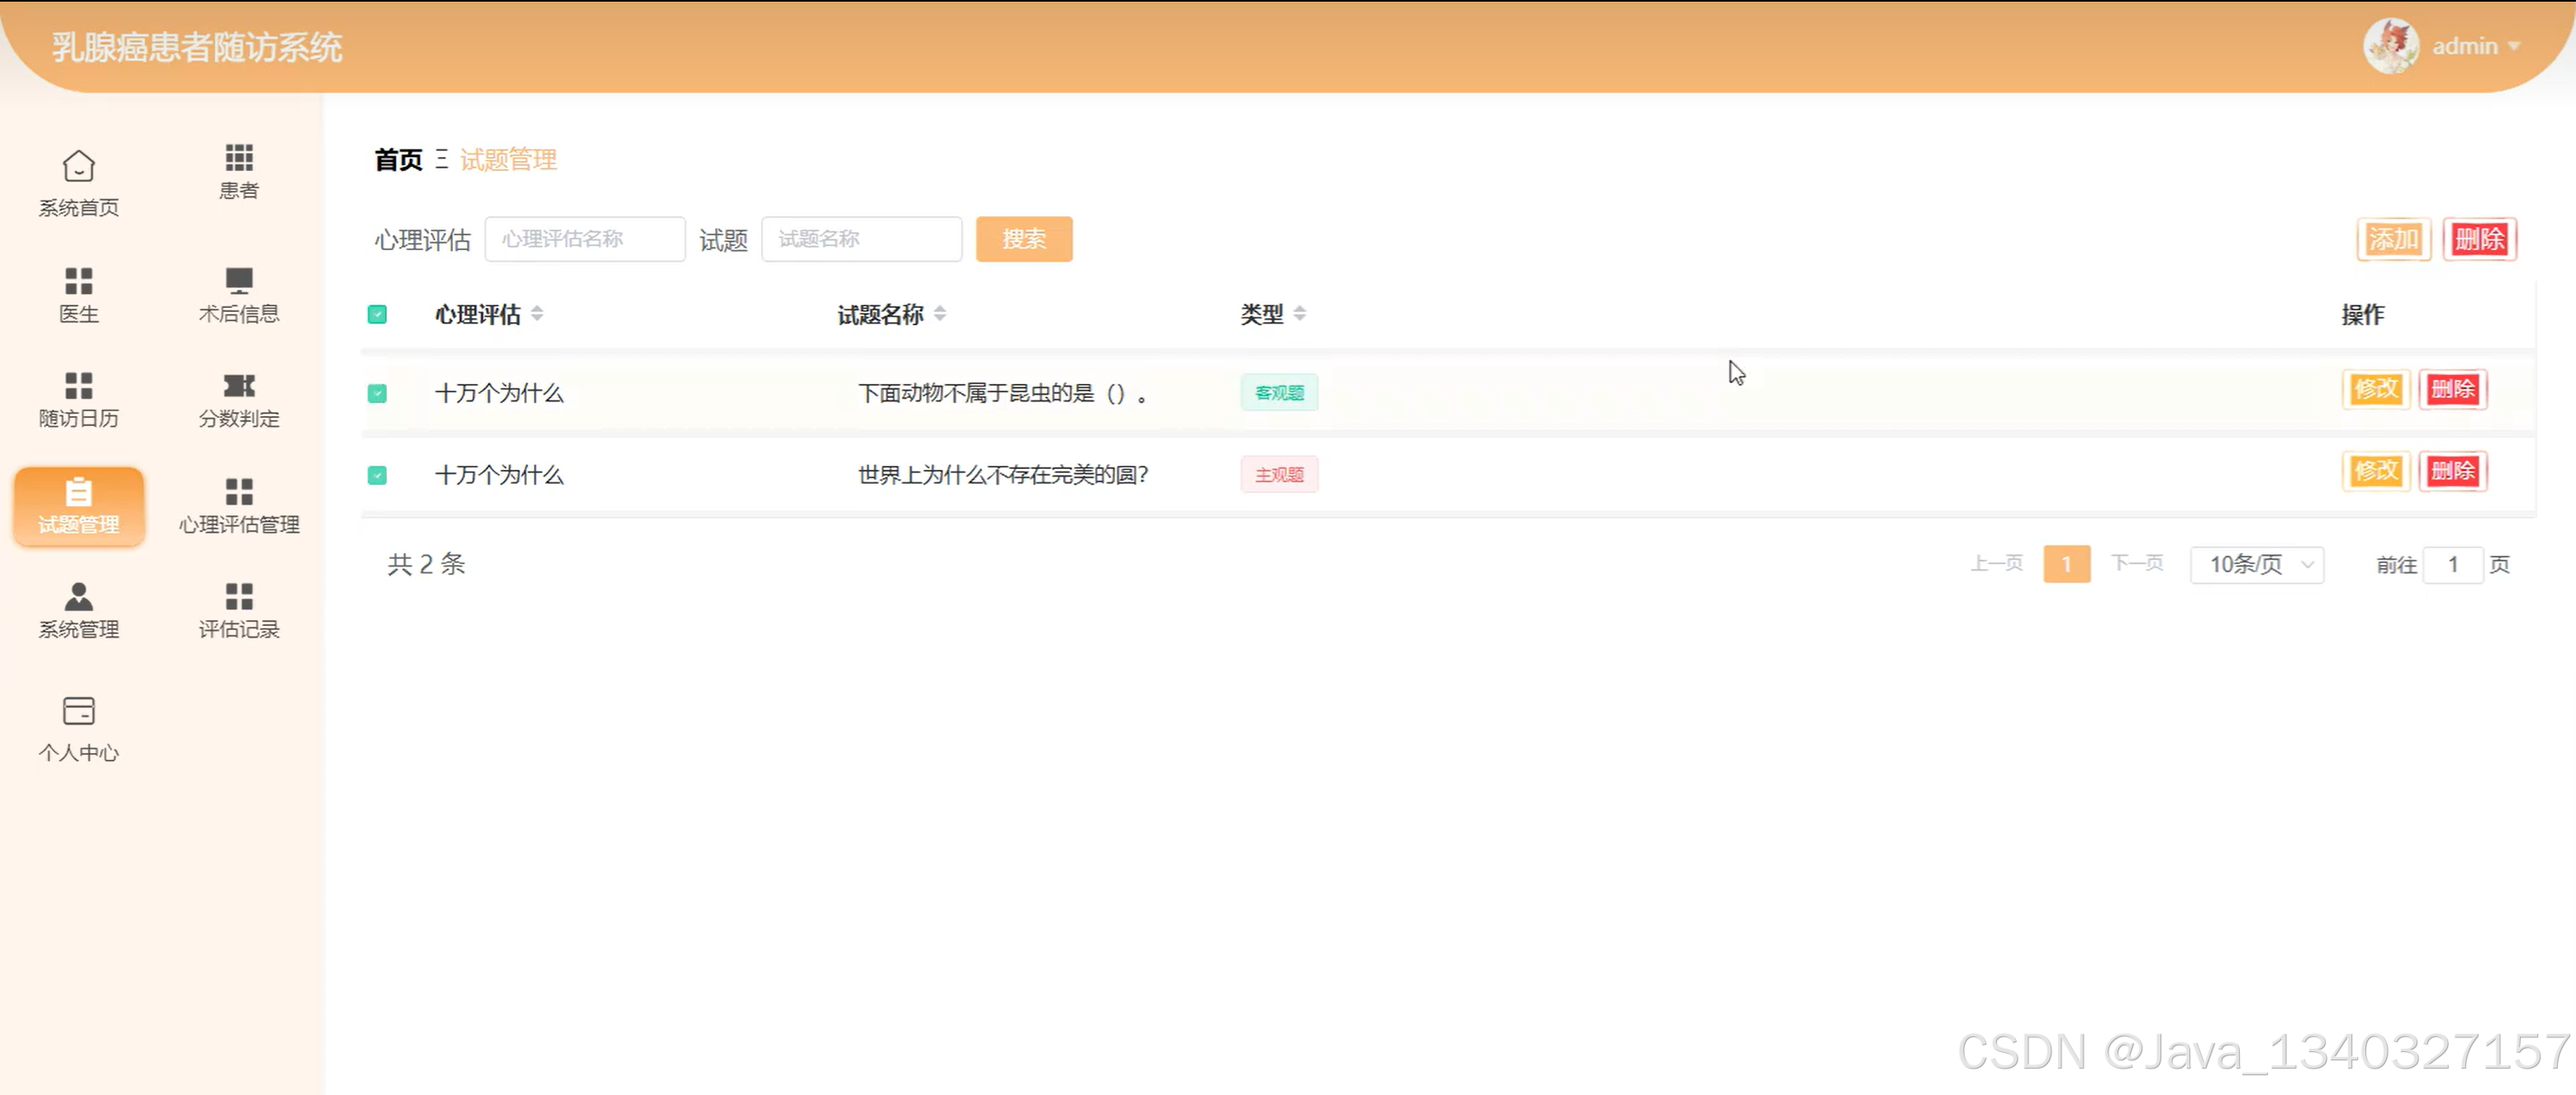Click the text 下面动物不属于昆虫的是（）。
Image resolution: width=2576 pixels, height=1095 pixels.
(1002, 394)
